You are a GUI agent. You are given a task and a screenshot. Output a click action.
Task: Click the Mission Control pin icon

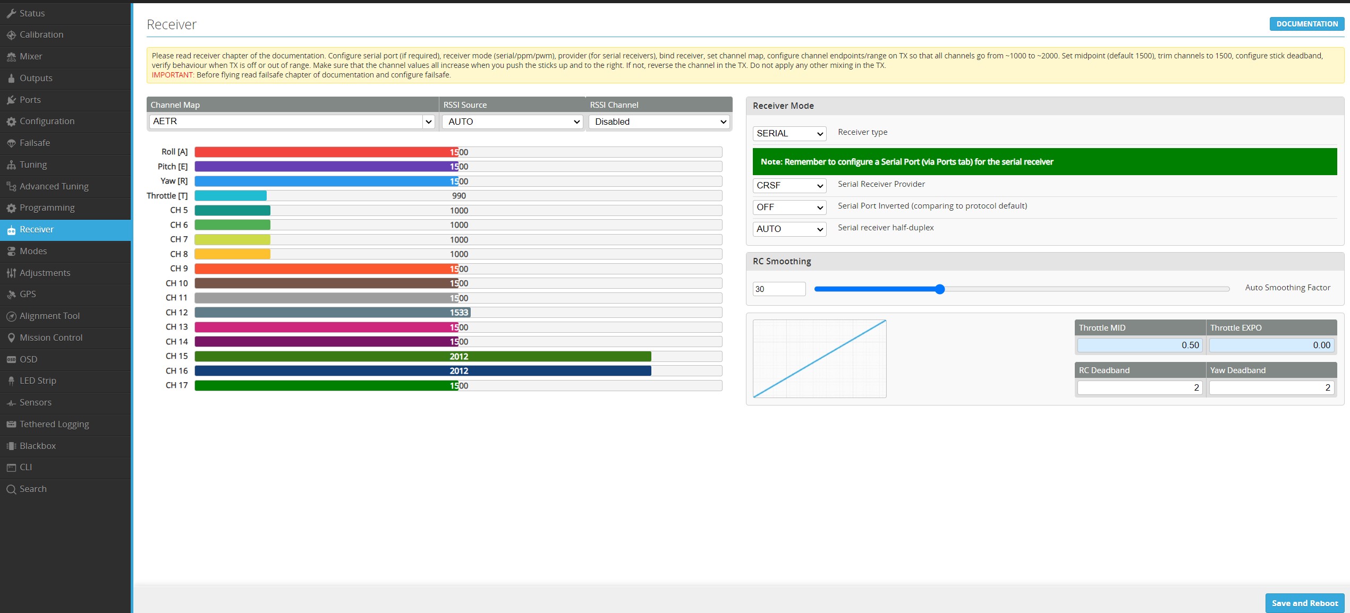click(x=11, y=338)
